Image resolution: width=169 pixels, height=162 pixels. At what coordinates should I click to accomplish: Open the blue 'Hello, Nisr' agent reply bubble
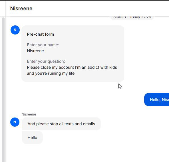coord(156,100)
